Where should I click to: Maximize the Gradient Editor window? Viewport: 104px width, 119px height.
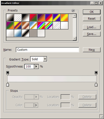click(x=96, y=3)
